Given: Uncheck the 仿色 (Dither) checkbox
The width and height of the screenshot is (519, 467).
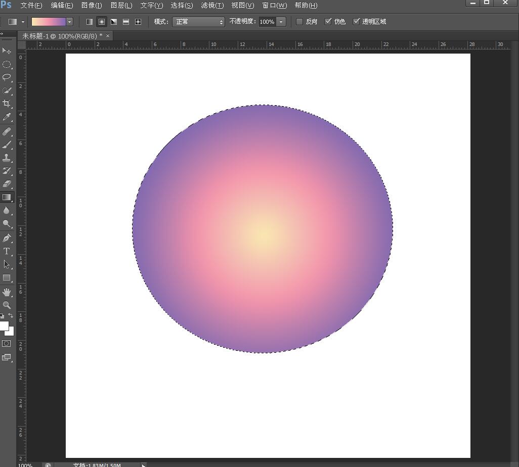Looking at the screenshot, I should [328, 22].
